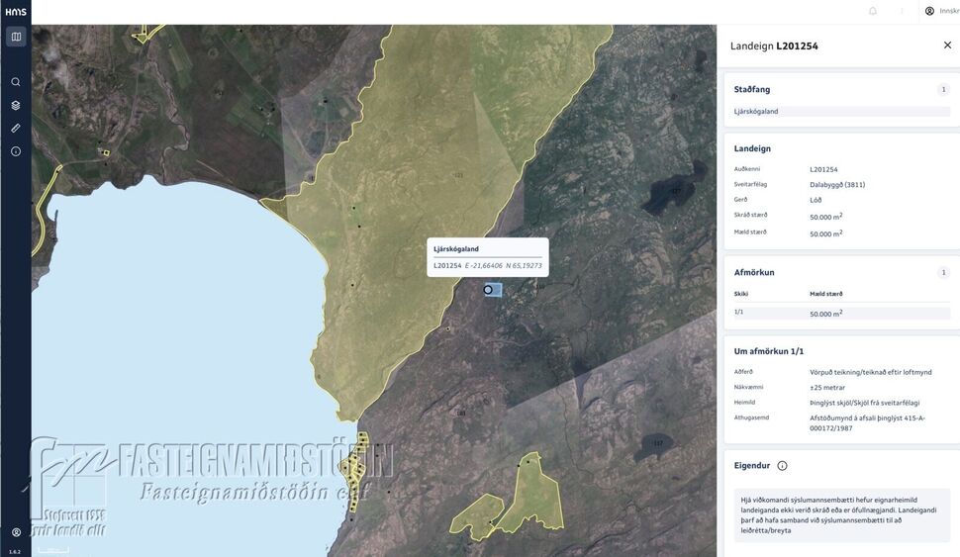The height and width of the screenshot is (557, 960).
Task: Click the Eigendur info icon
Action: pos(782,466)
